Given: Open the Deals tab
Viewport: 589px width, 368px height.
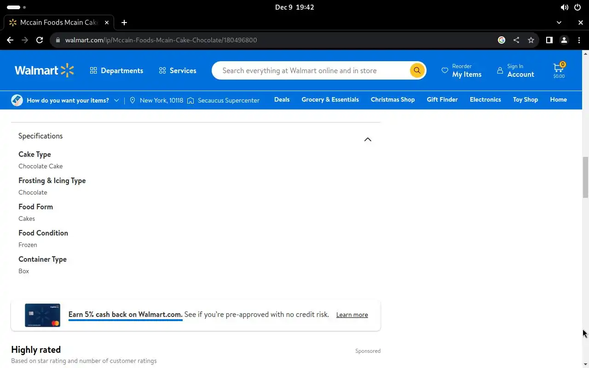Looking at the screenshot, I should point(282,99).
